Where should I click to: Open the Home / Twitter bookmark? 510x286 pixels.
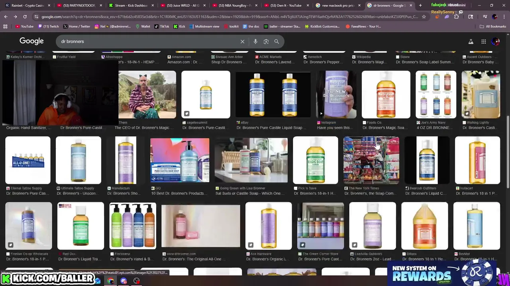[76, 26]
